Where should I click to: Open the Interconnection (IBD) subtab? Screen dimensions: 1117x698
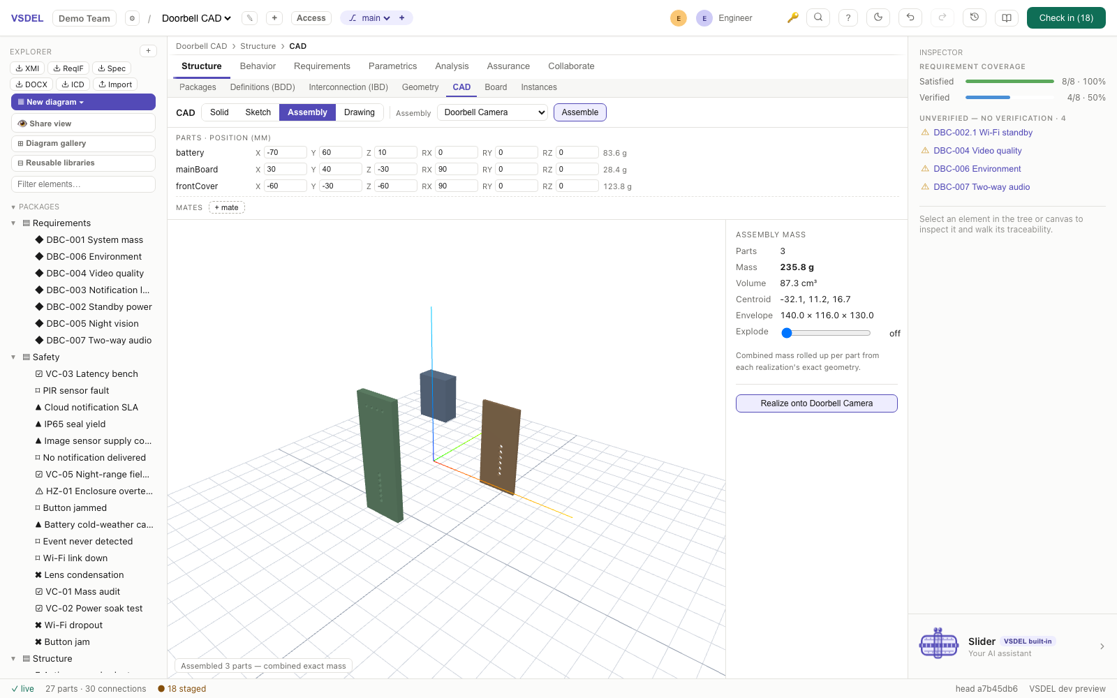348,87
